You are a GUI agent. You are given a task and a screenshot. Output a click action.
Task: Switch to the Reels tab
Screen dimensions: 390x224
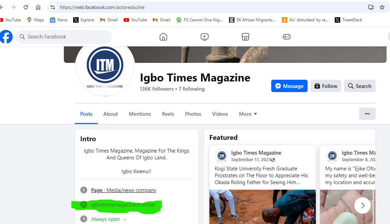(168, 114)
